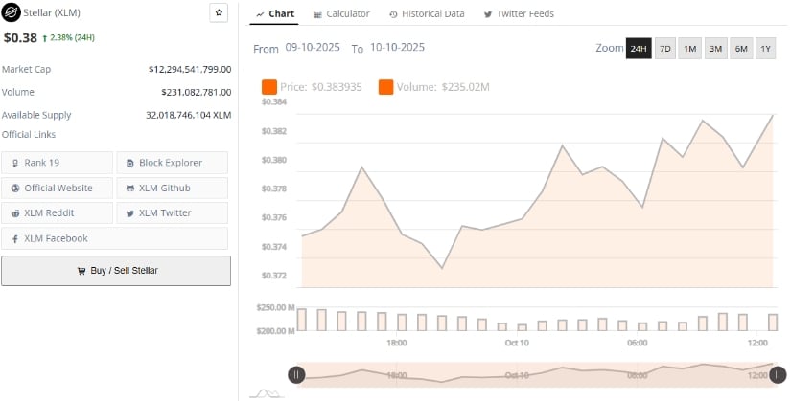Choose the 1Y zoom option
The width and height of the screenshot is (791, 401).
(x=765, y=49)
